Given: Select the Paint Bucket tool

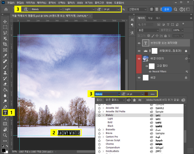Looking at the screenshot, I should point(5,90).
